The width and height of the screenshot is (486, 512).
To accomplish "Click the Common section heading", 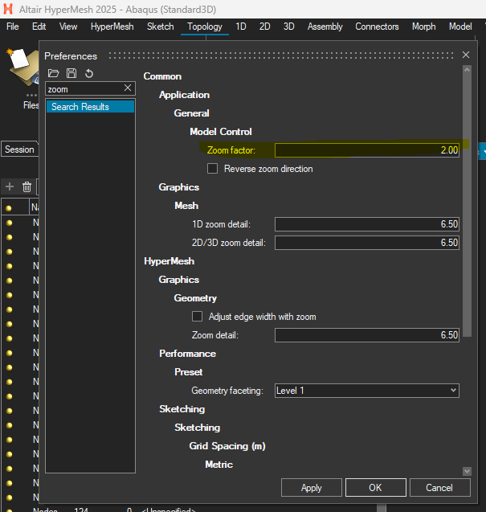I will [162, 76].
